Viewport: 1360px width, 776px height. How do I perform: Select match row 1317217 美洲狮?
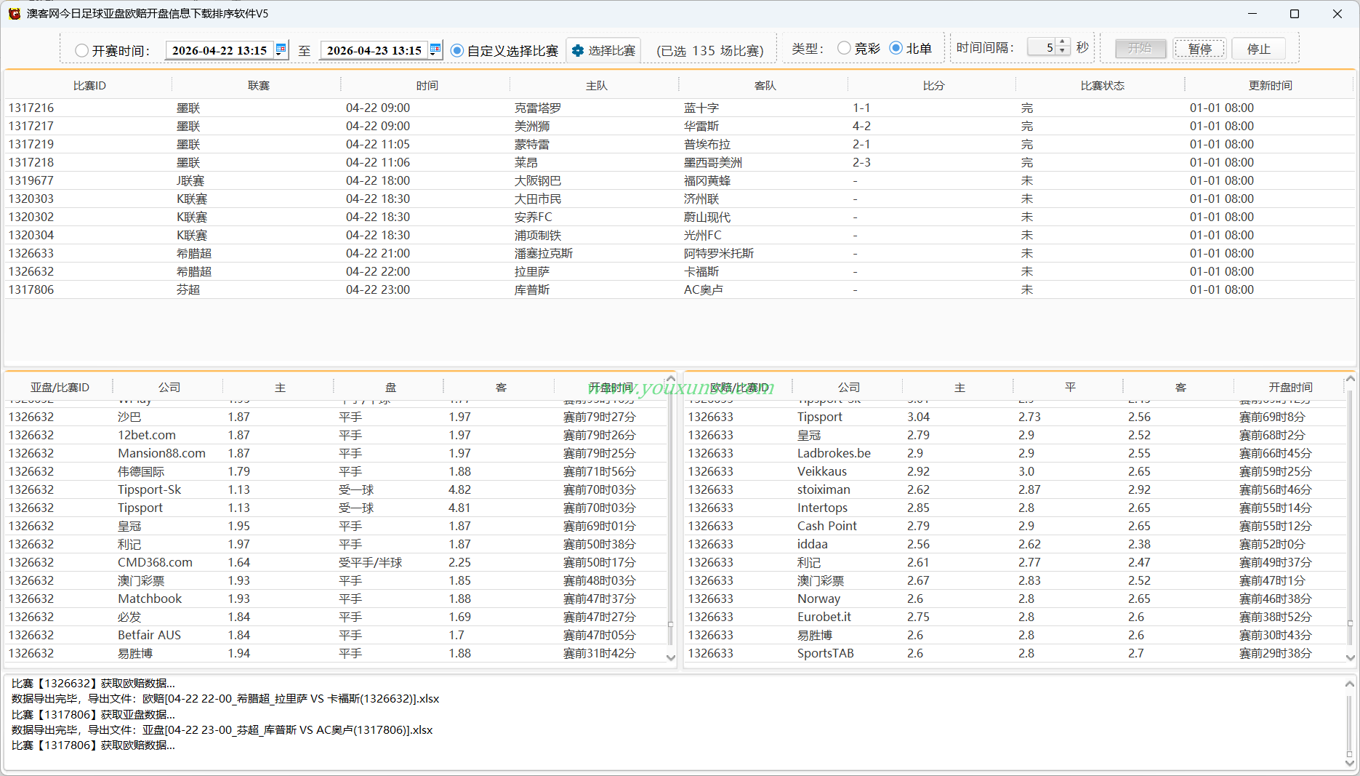pyautogui.click(x=680, y=126)
